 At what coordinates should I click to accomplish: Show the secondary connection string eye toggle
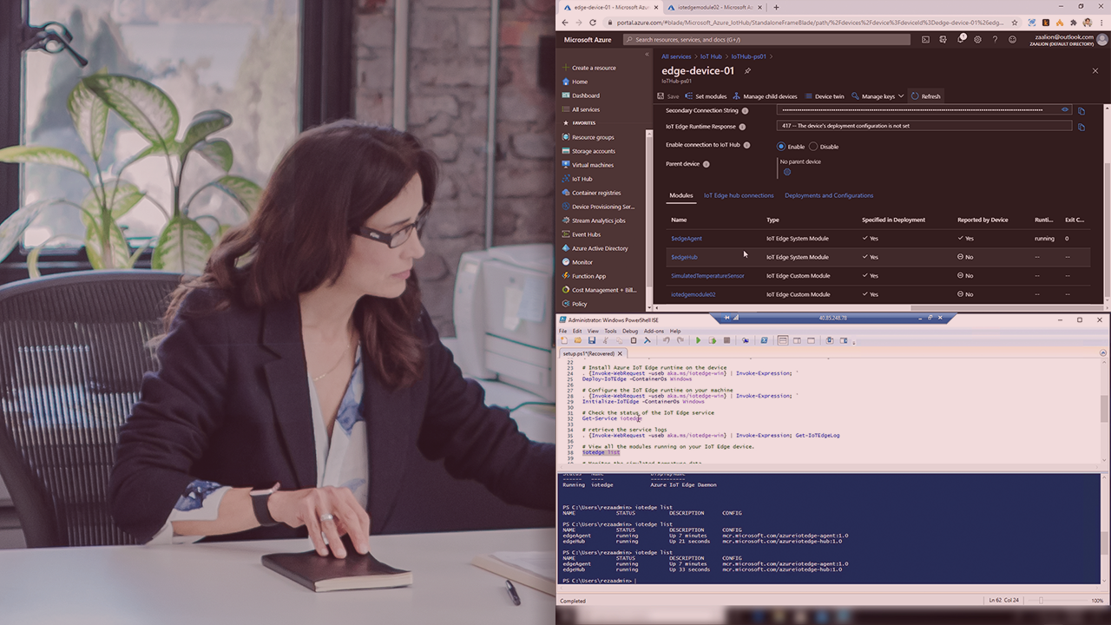click(x=1065, y=110)
